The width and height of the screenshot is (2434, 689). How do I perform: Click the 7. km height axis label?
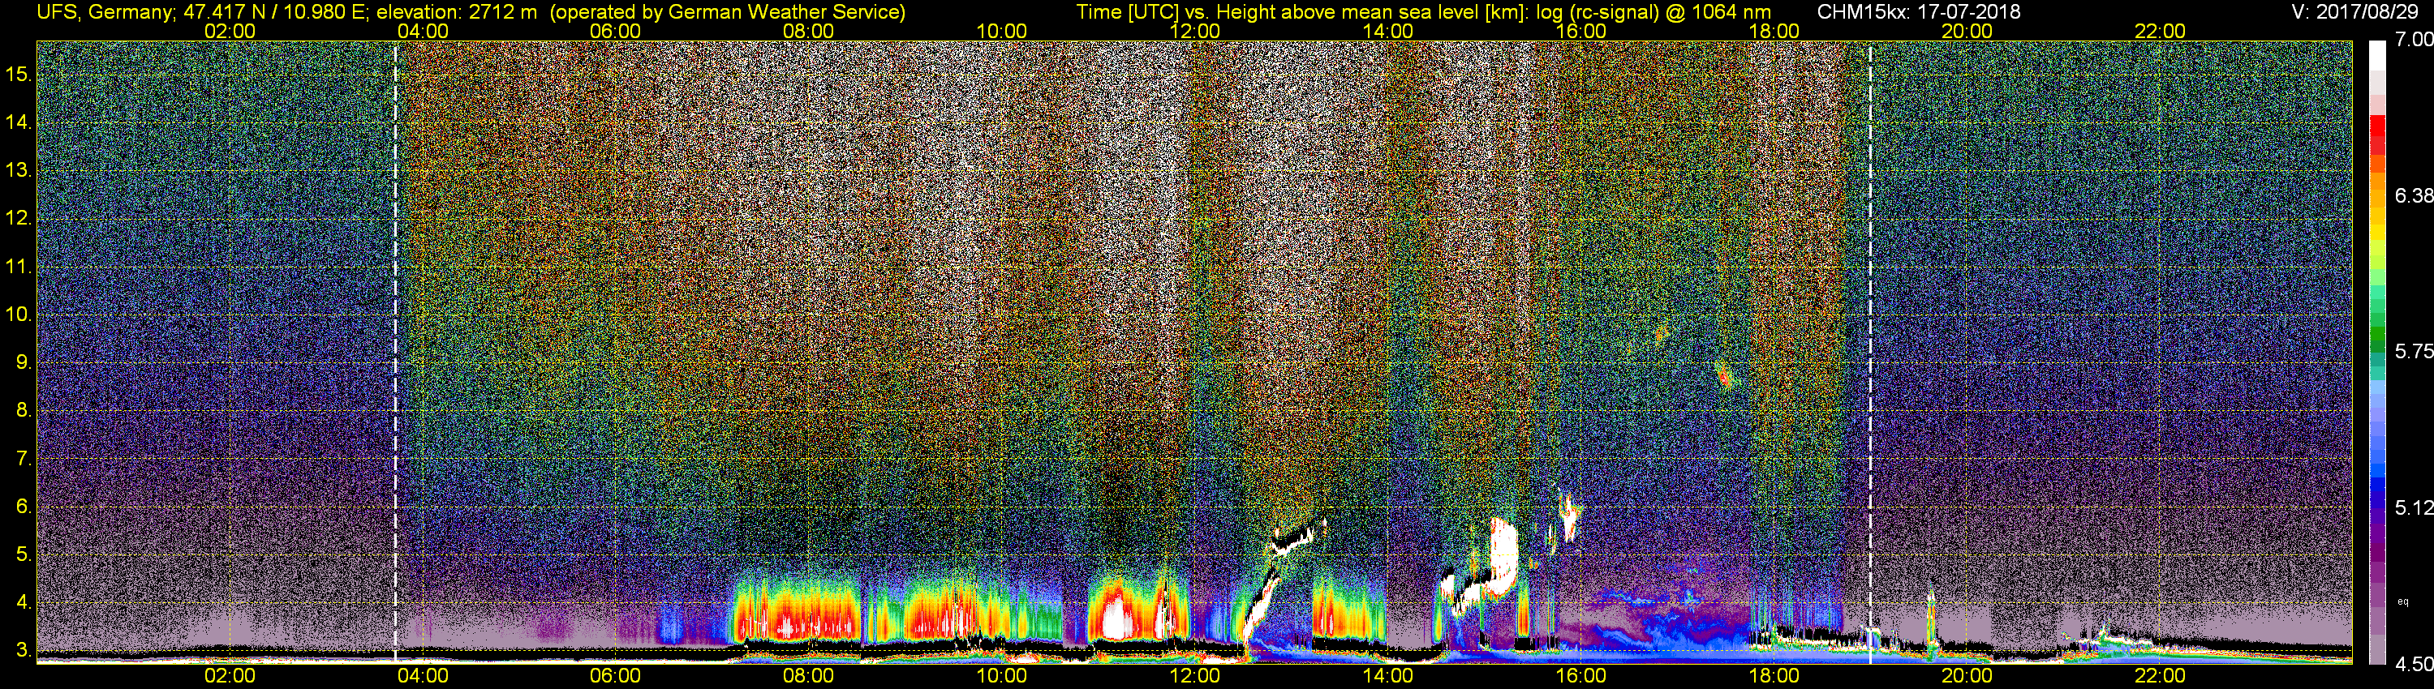(23, 459)
